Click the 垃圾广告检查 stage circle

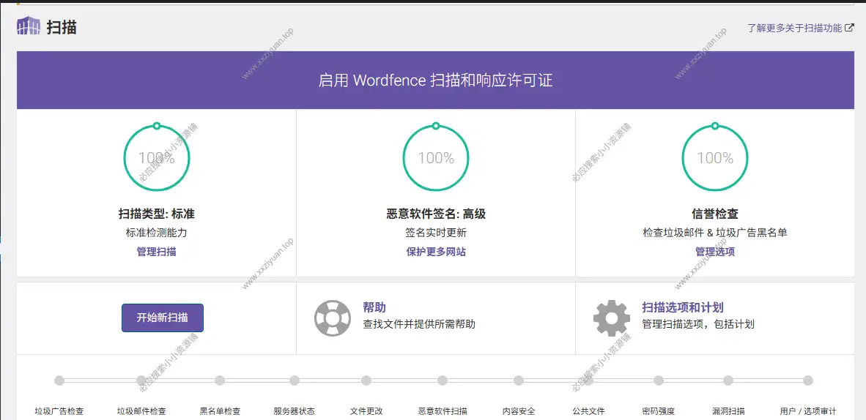point(59,380)
